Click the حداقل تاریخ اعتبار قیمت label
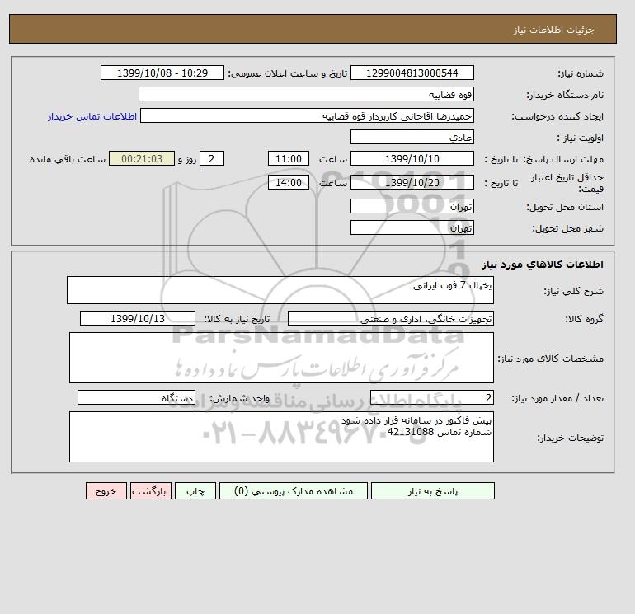635x614 pixels. point(567,182)
